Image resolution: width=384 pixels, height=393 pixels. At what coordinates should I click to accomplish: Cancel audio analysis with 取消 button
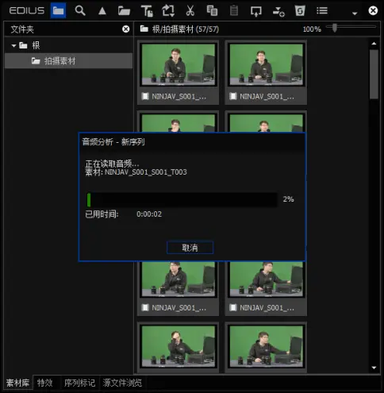pyautogui.click(x=190, y=248)
